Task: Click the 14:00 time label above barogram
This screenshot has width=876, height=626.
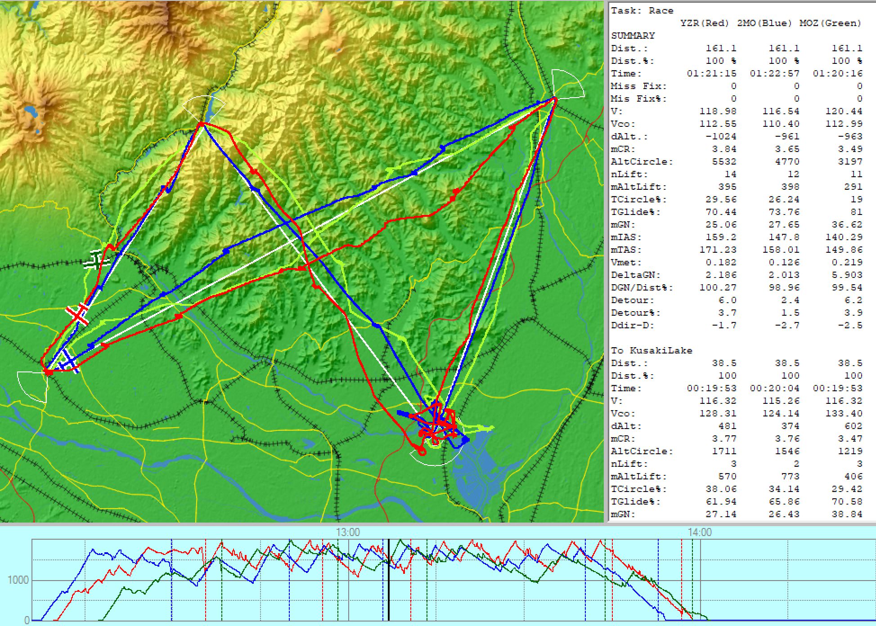Action: pyautogui.click(x=700, y=532)
